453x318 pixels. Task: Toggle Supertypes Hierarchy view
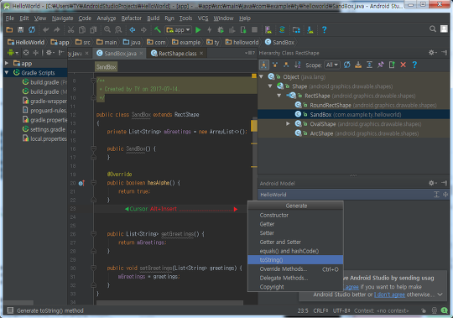(275, 65)
